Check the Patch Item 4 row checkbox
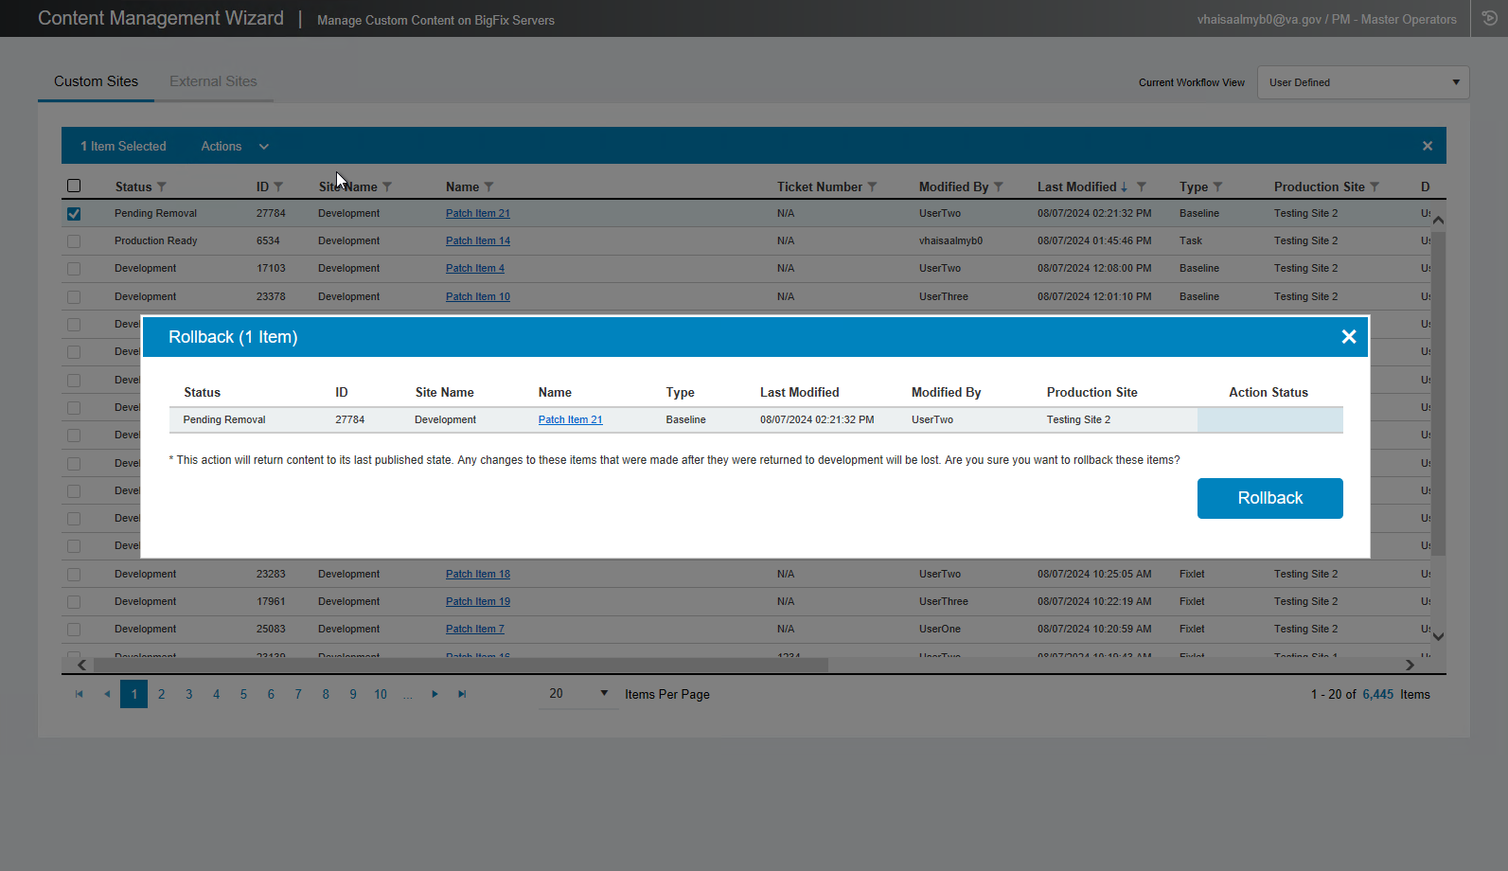 point(74,269)
